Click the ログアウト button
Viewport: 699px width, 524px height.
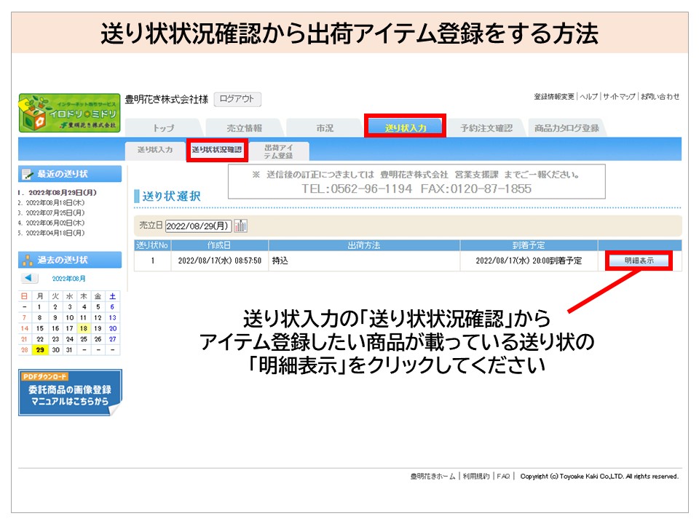[x=237, y=100]
